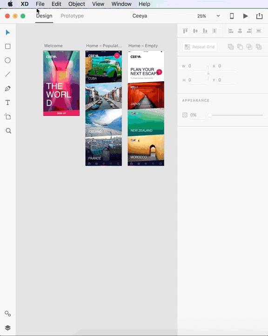Image resolution: width=268 pixels, height=336 pixels.
Task: Click the SIGN UP button on Welcome artboard
Action: pyautogui.click(x=61, y=113)
